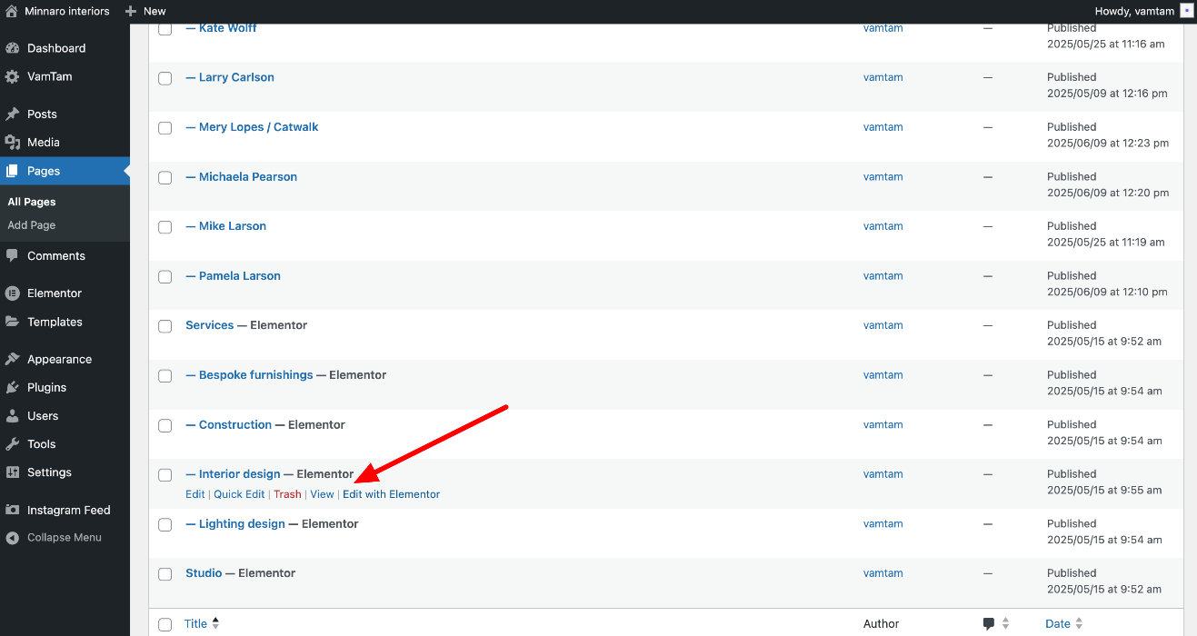Tick the checkbox for Kate Wolff
The image size is (1197, 636).
pyautogui.click(x=165, y=29)
